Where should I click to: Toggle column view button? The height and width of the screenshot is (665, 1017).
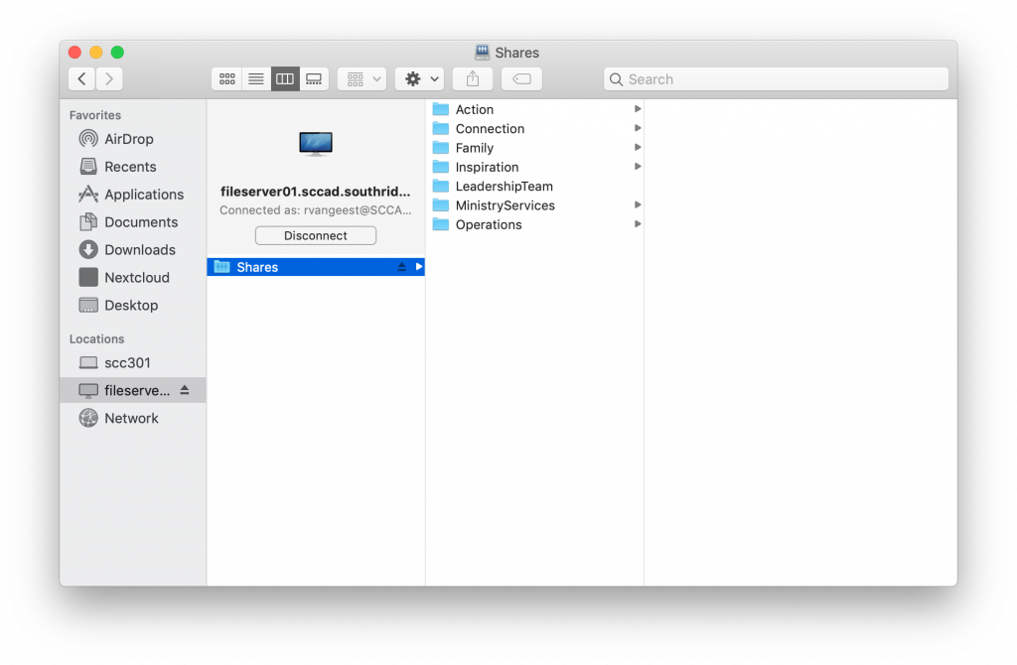[285, 79]
